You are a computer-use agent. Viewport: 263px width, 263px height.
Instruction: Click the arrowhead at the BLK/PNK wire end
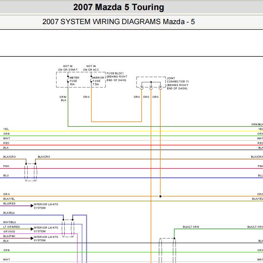click(32, 238)
